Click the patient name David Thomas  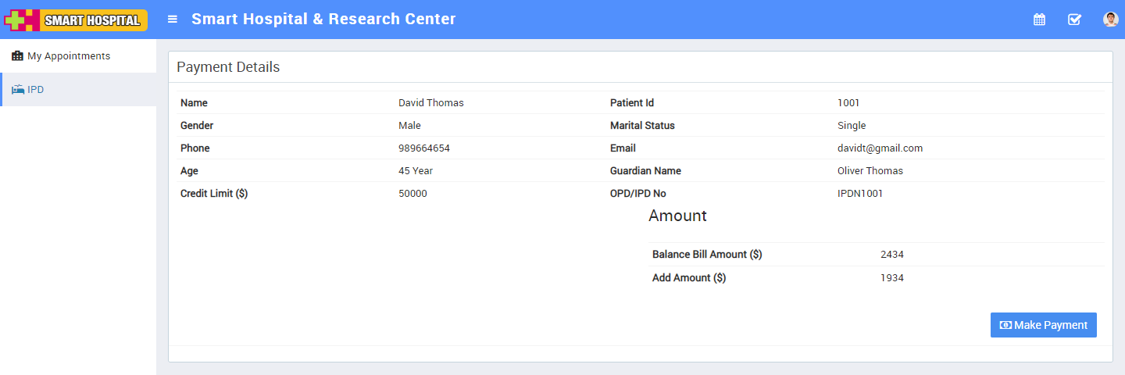431,103
